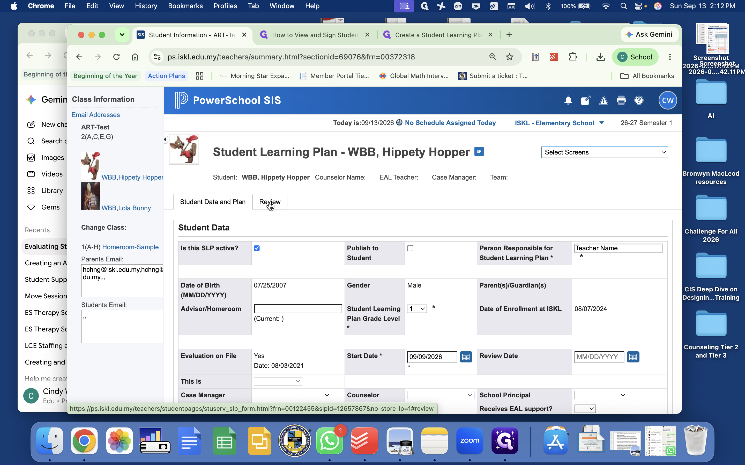Open Chrome home page button
Screen dimensions: 745x465
coord(135,57)
